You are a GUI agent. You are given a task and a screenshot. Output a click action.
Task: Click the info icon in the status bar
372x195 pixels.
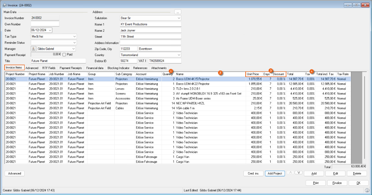point(367,190)
